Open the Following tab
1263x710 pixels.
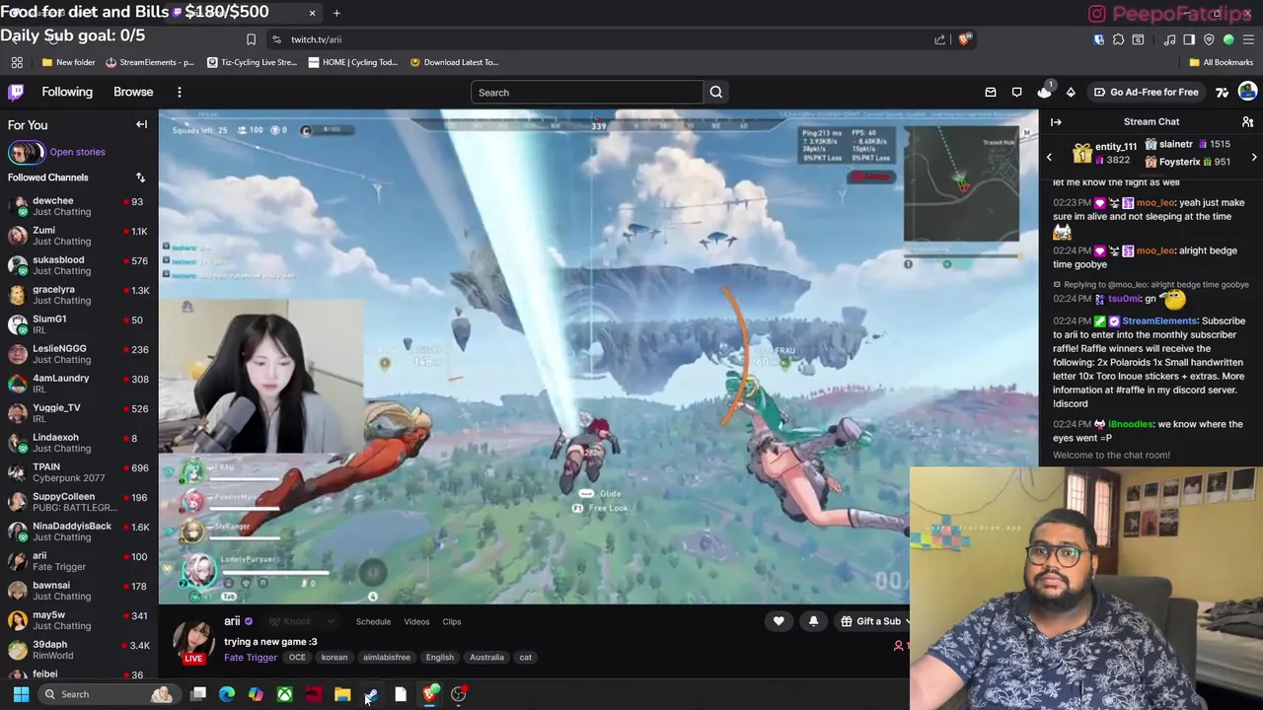click(x=67, y=92)
